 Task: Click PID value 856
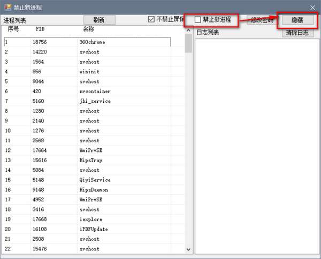[x=37, y=72]
